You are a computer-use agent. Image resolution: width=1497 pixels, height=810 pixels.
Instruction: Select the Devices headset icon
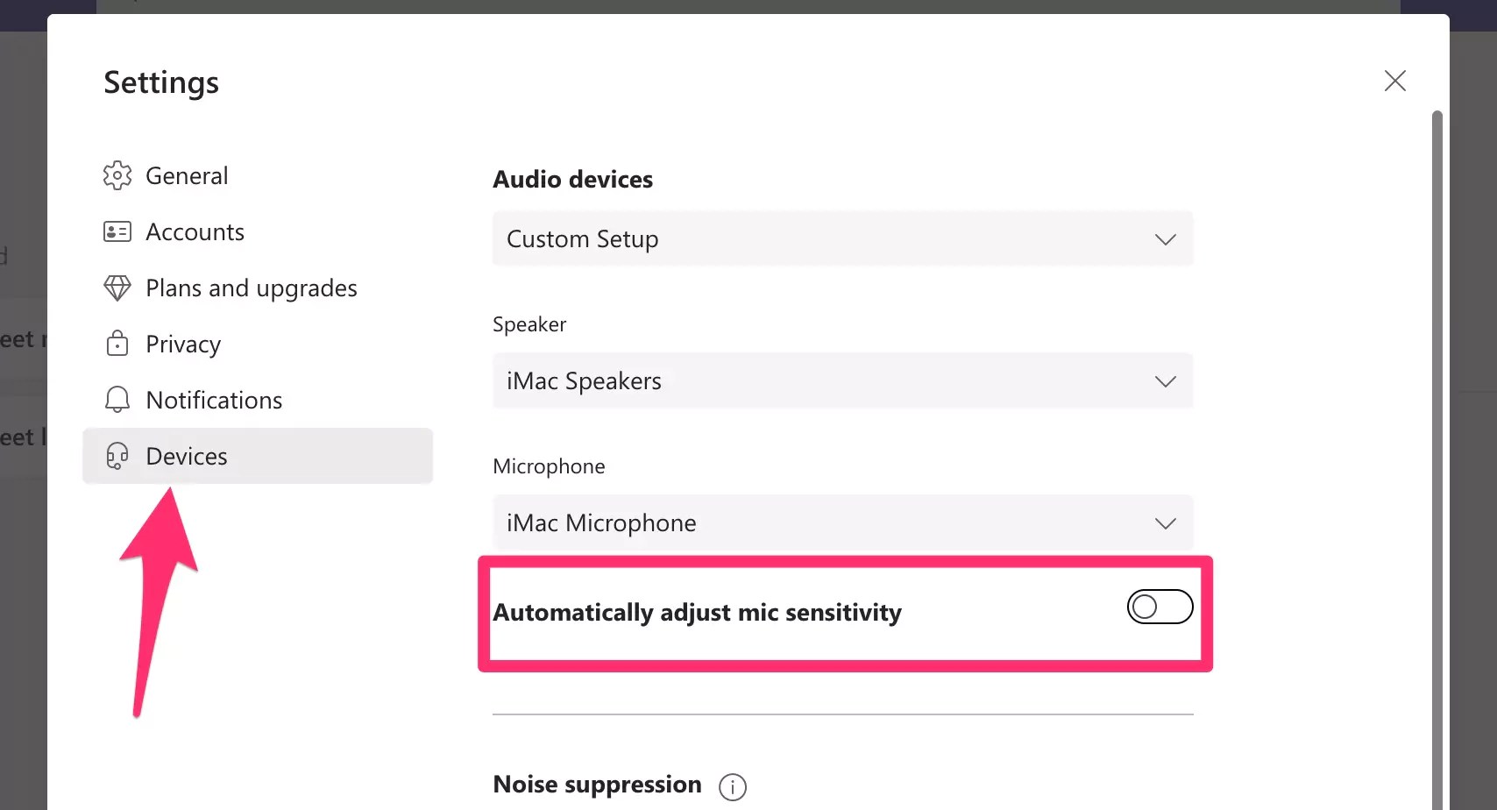point(117,456)
